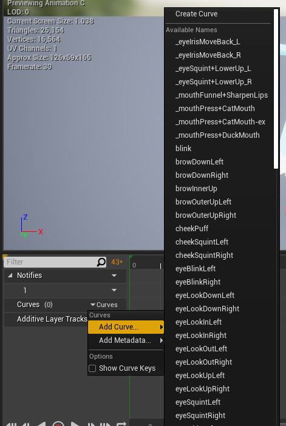This screenshot has height=426, width=286.
Task: Pick browOuterUpRight from Available Names
Action: tap(205, 215)
